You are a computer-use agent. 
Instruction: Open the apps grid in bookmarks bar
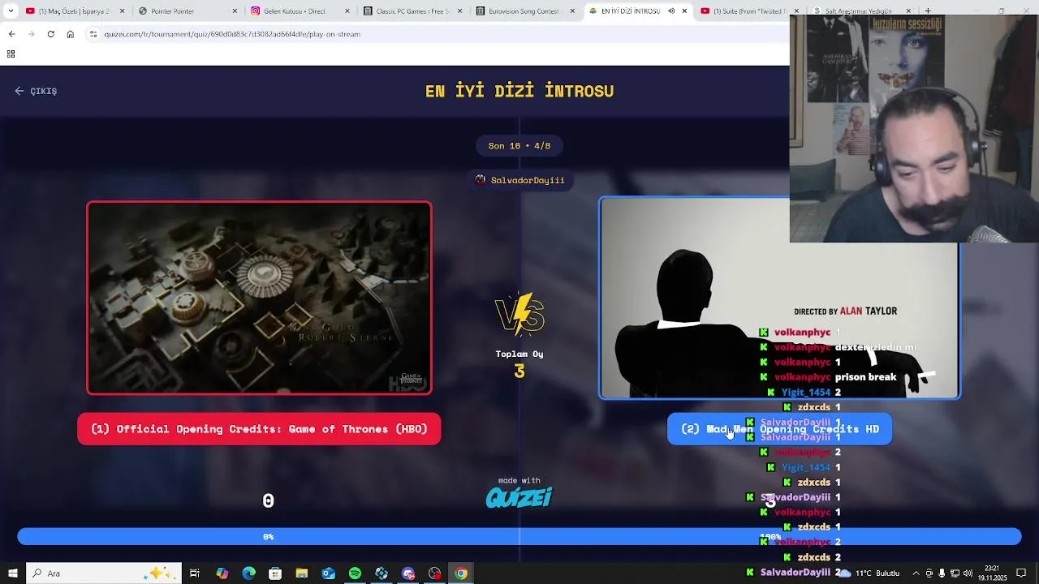coord(11,54)
